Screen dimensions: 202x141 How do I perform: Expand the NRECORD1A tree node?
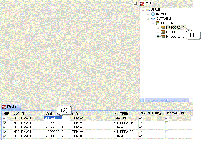158,28
